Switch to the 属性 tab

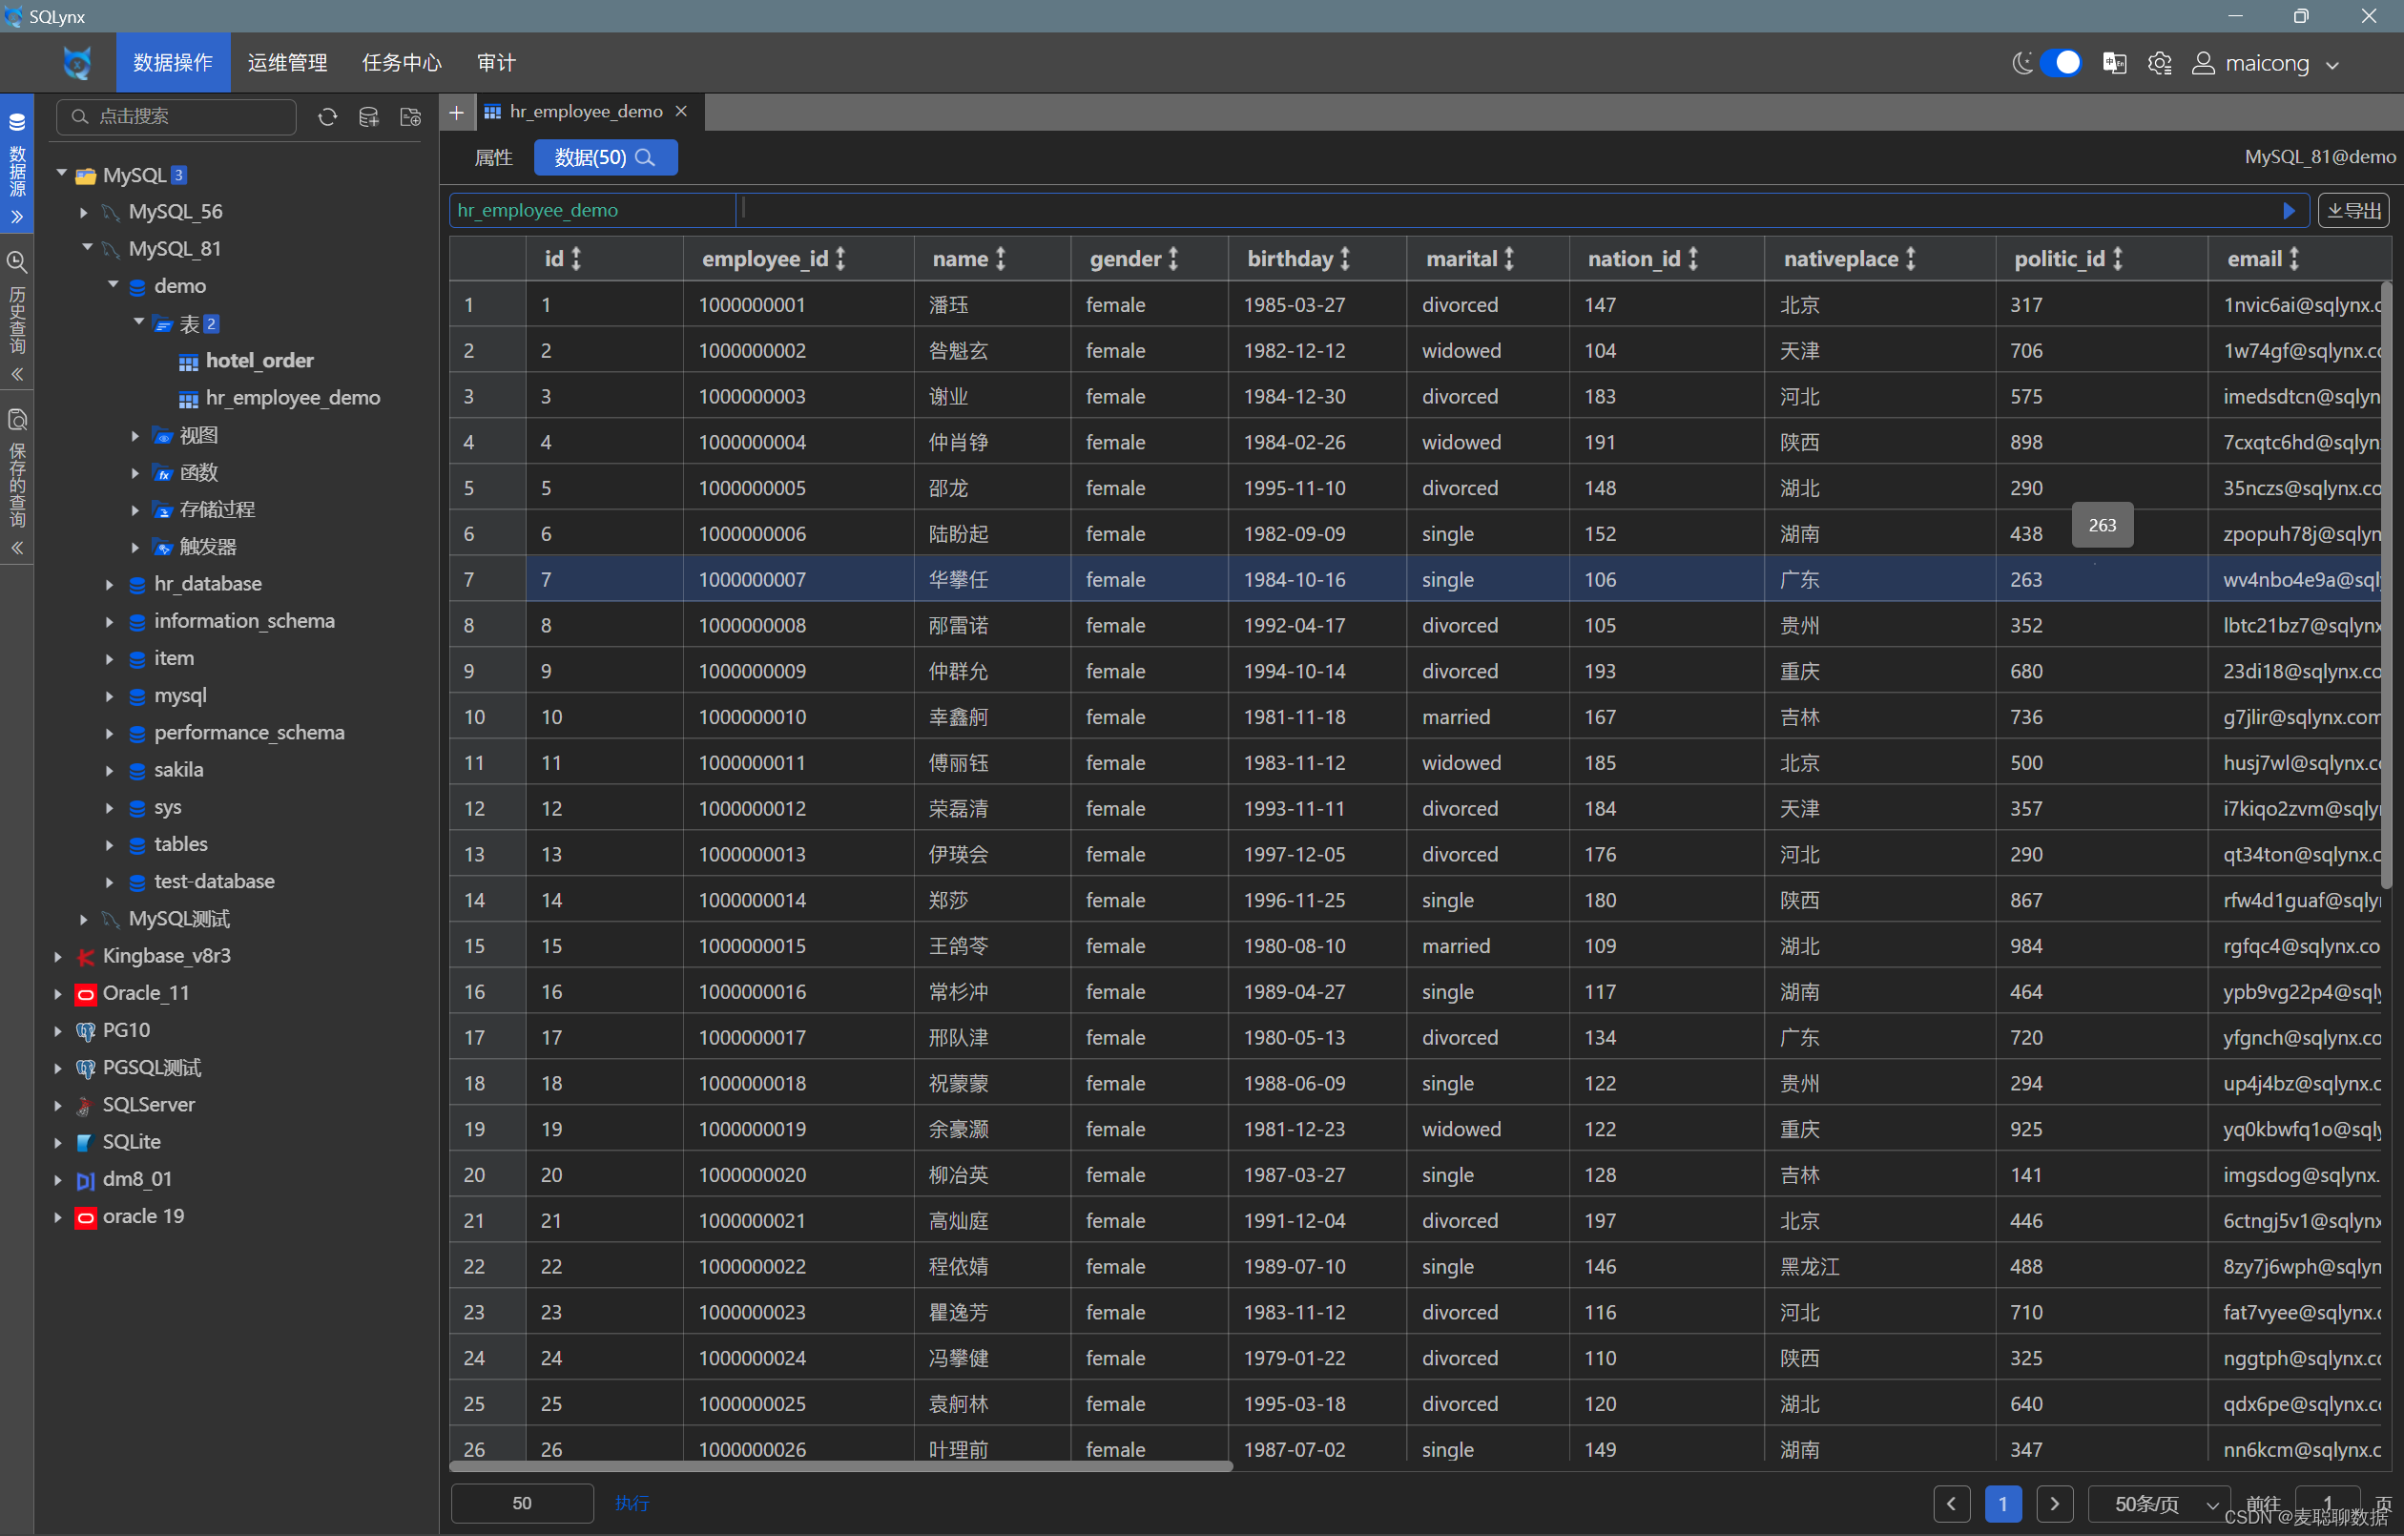(493, 157)
